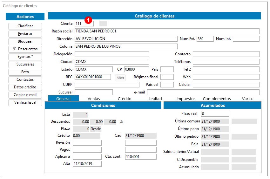Click the Lista value field

[80, 115]
